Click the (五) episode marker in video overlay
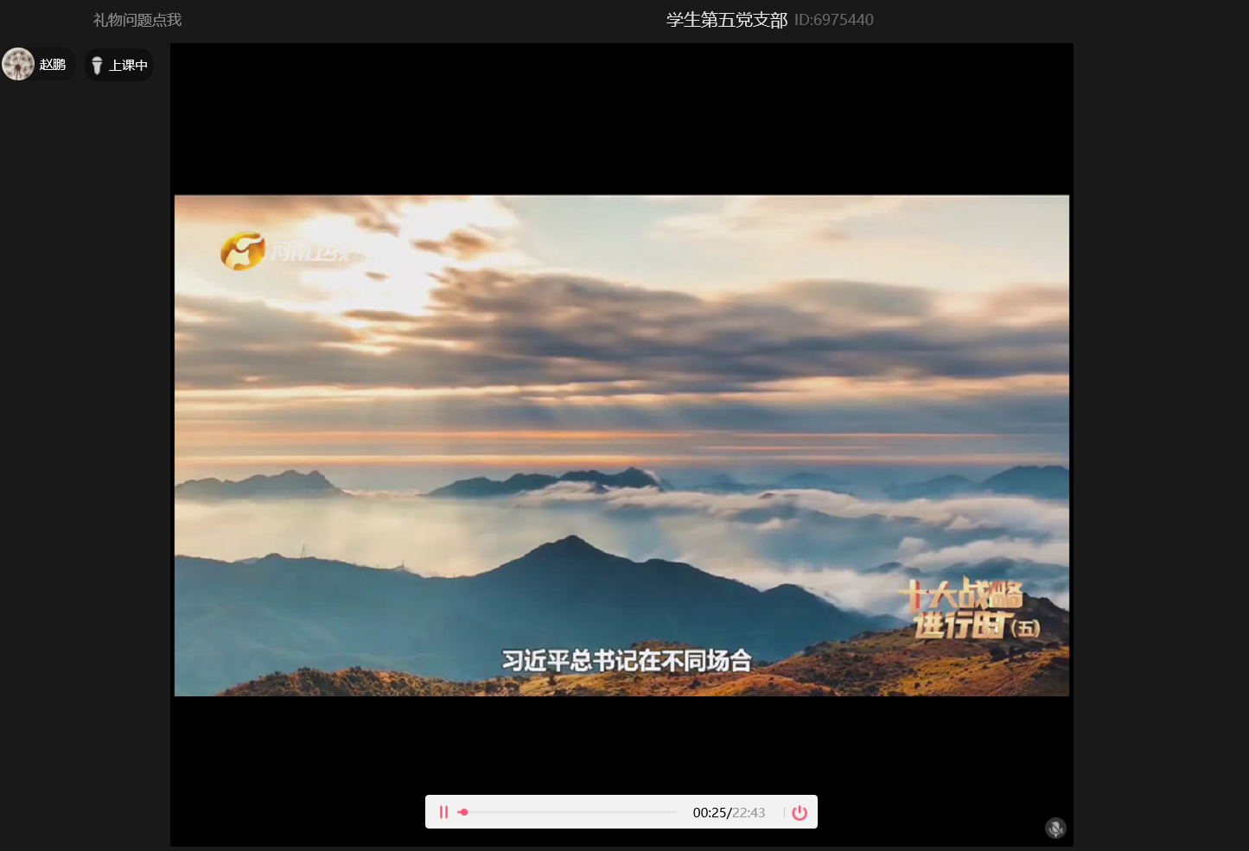This screenshot has width=1249, height=851. (x=1027, y=628)
